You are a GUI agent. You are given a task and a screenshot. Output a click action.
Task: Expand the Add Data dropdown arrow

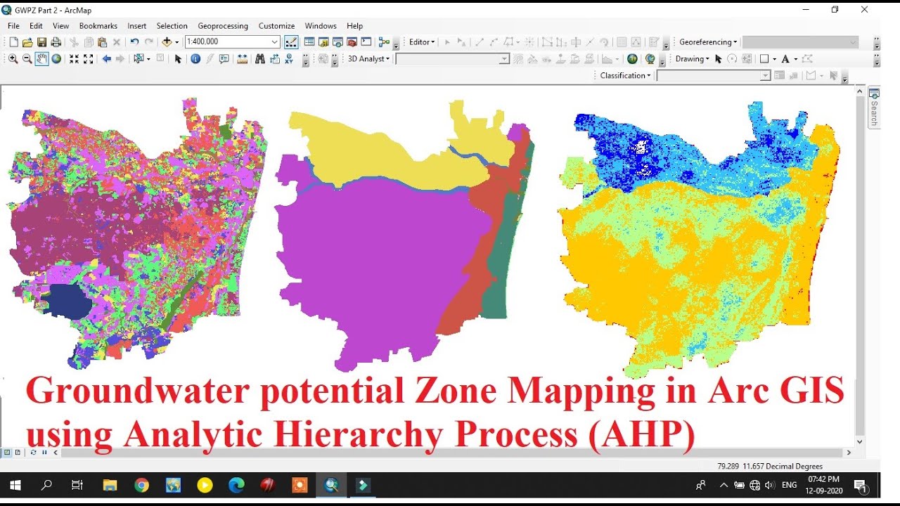click(176, 42)
